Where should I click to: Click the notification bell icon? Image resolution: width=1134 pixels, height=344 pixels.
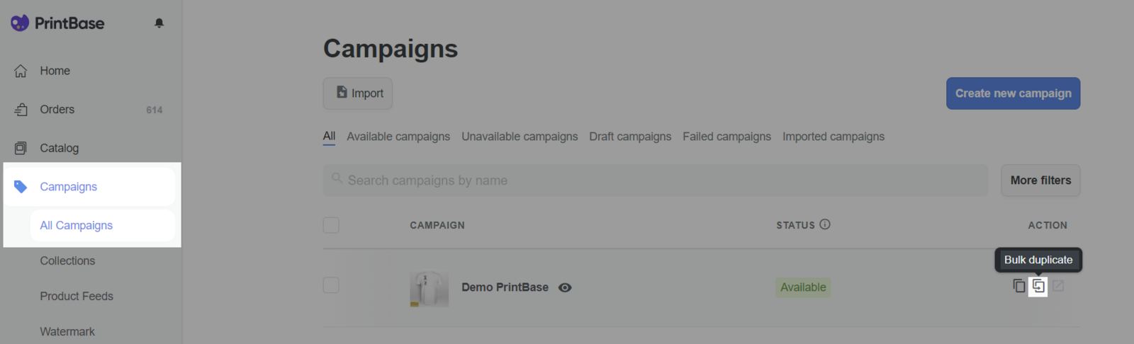159,23
